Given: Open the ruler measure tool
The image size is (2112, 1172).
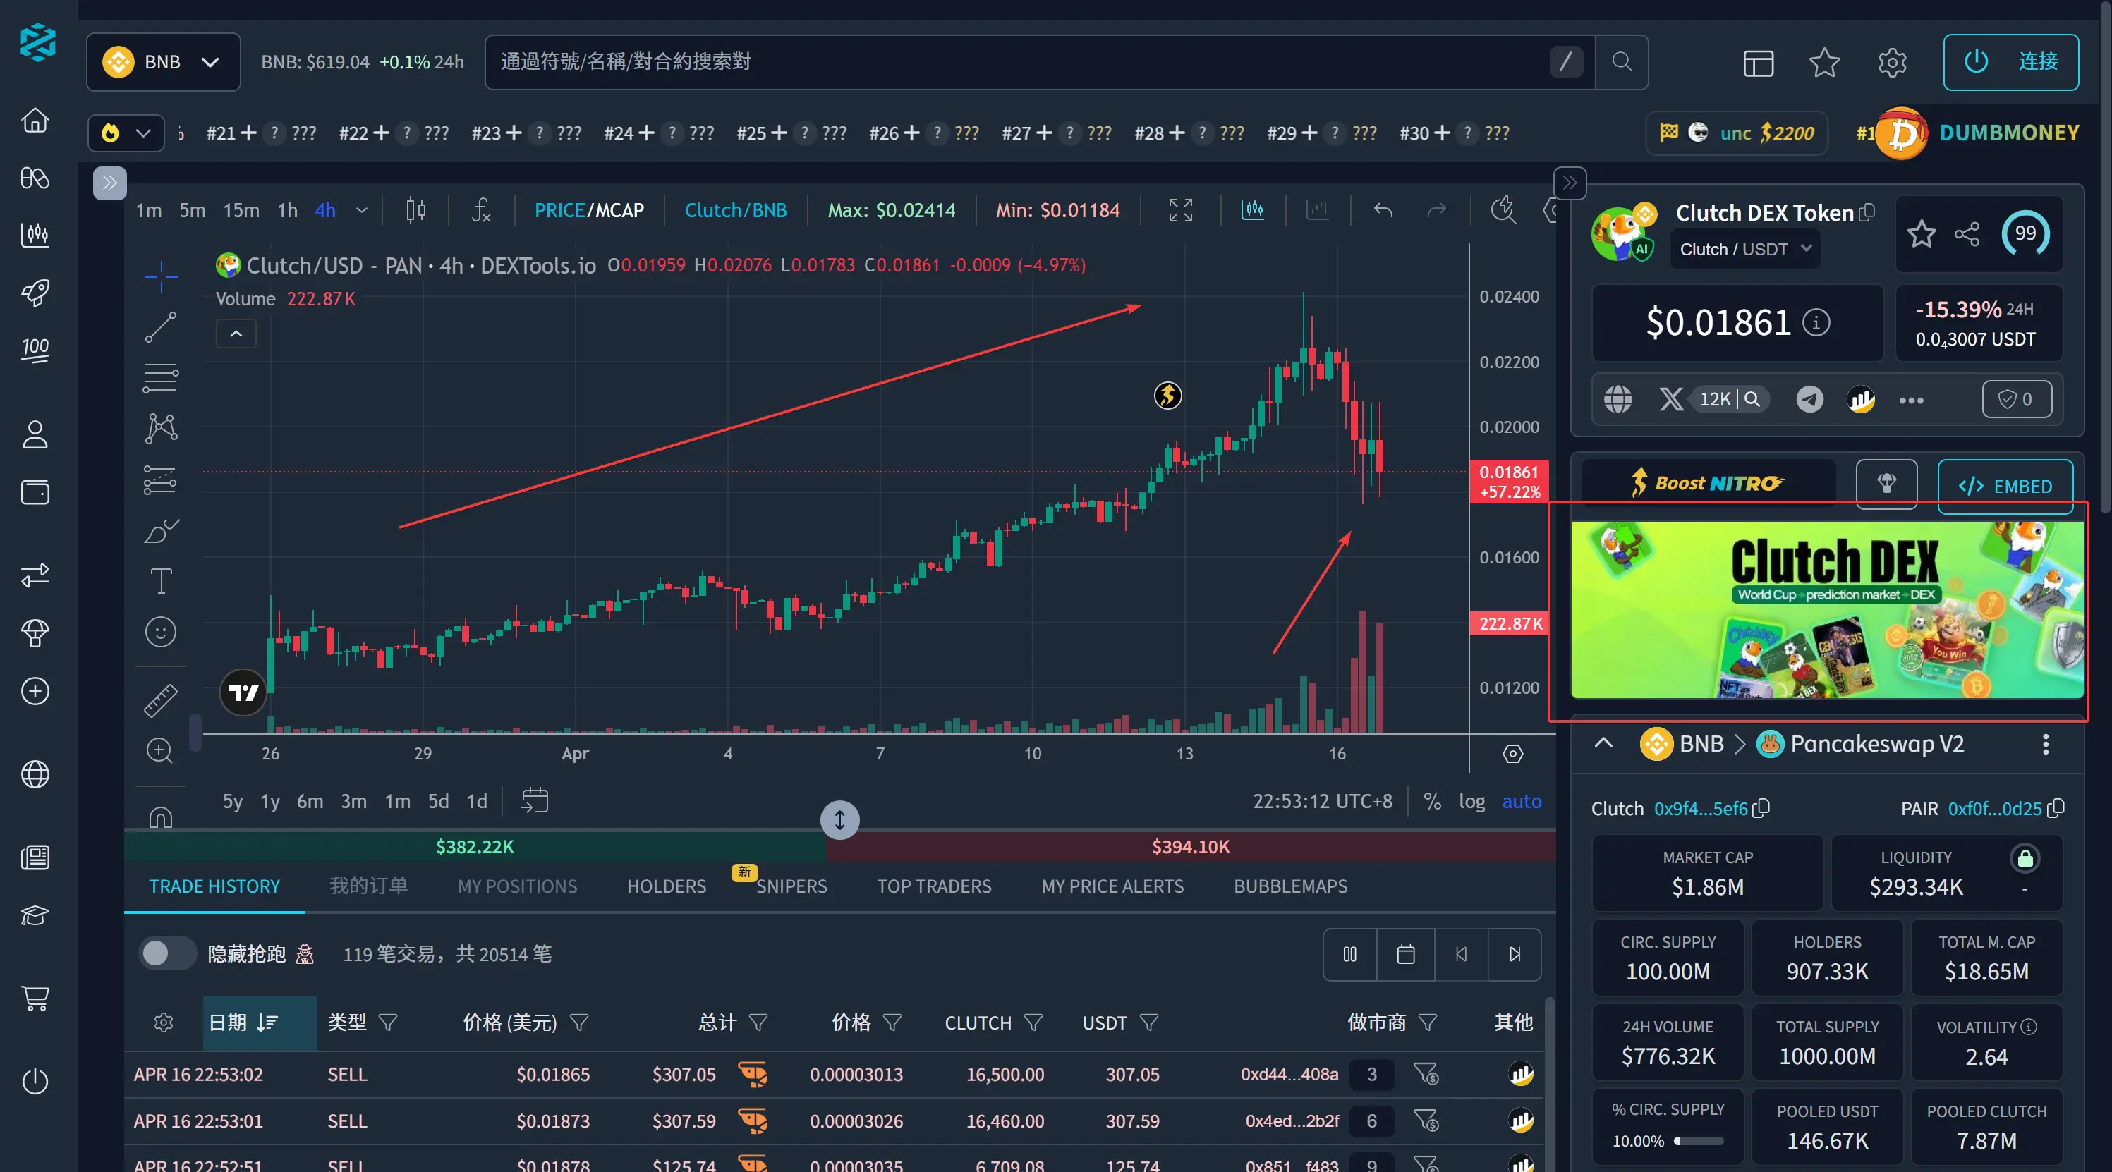Looking at the screenshot, I should [161, 700].
